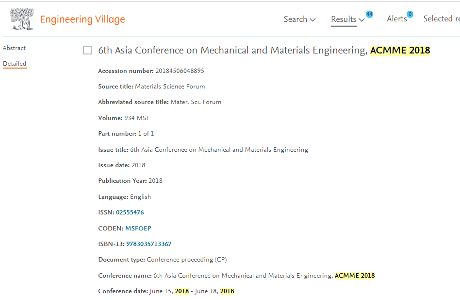The height and width of the screenshot is (300, 460).
Task: Open the Selected records menu item
Action: 442,19
